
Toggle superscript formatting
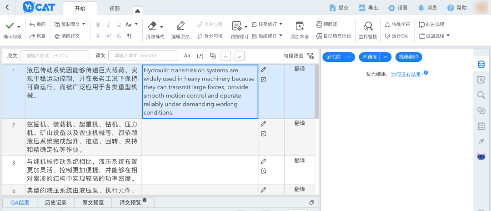point(108,36)
